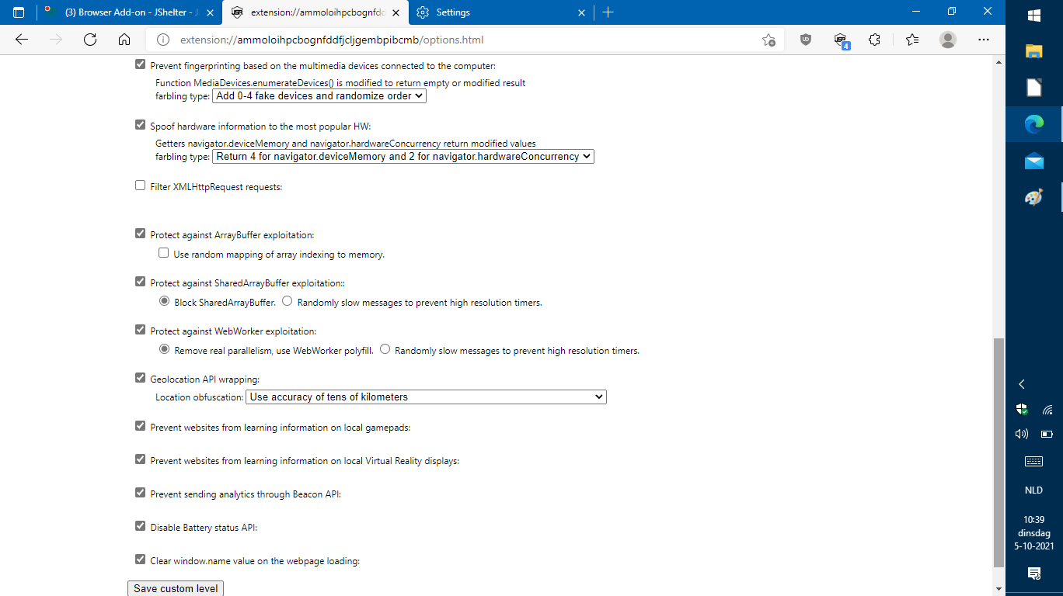Open the hardware spoofing farbling type dropdown
The image size is (1063, 596).
coord(403,156)
